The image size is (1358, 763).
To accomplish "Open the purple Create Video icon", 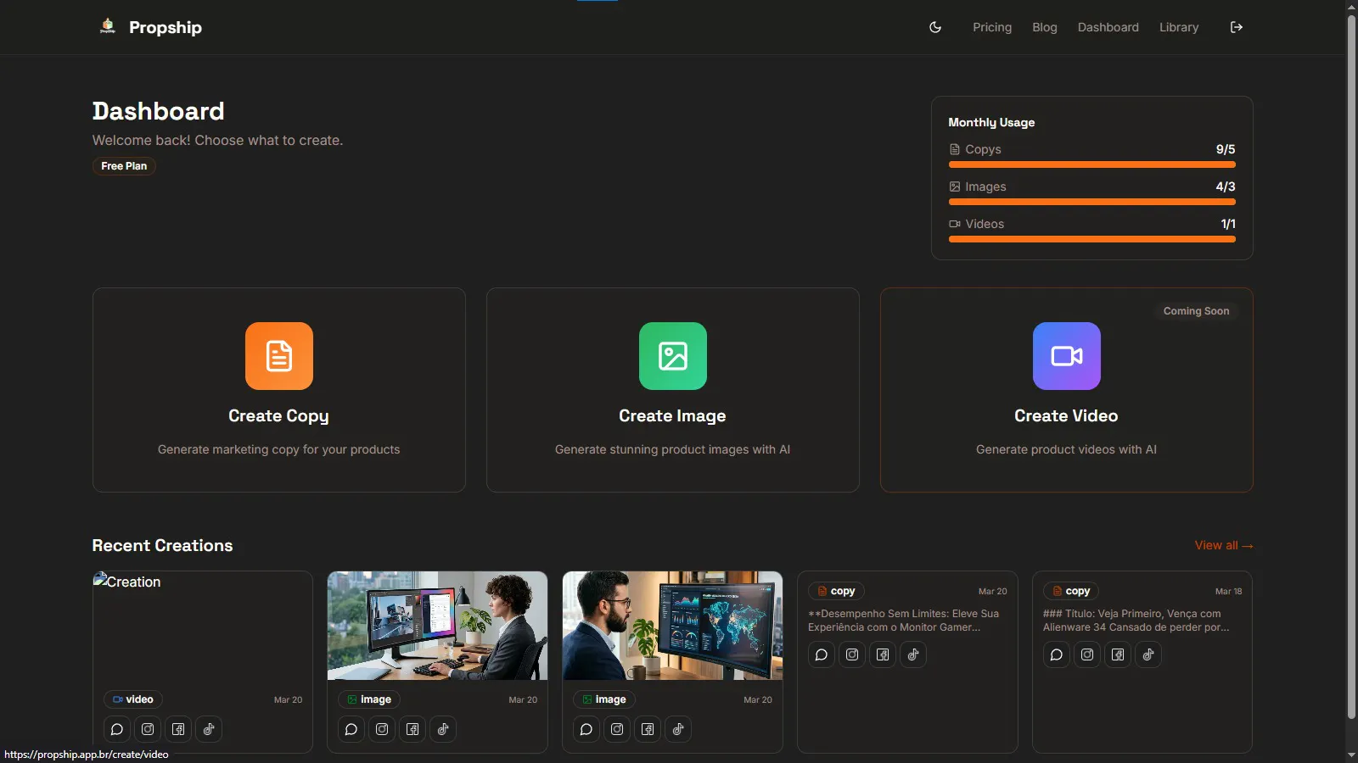I will point(1067,356).
